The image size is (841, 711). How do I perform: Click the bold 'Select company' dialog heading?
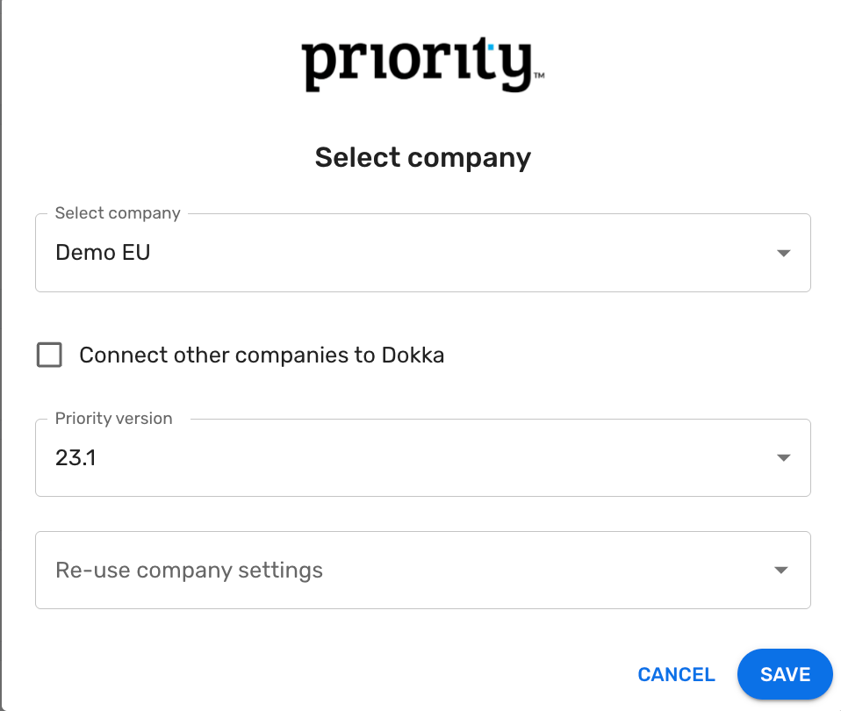tap(422, 158)
